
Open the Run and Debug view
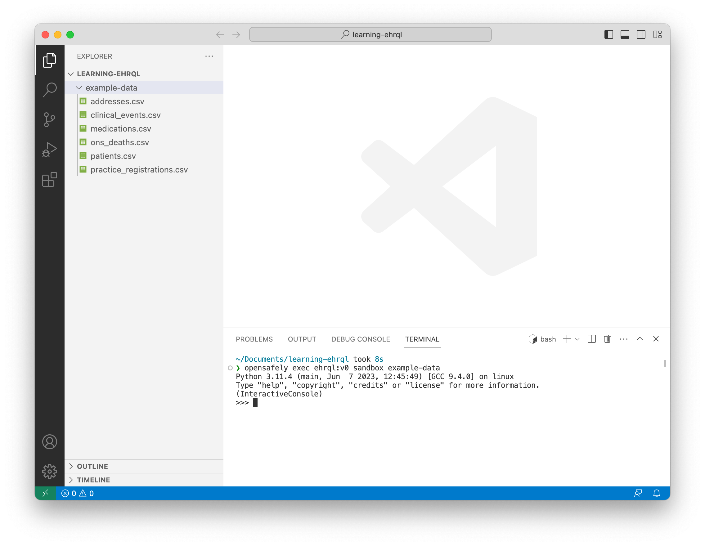pos(49,150)
